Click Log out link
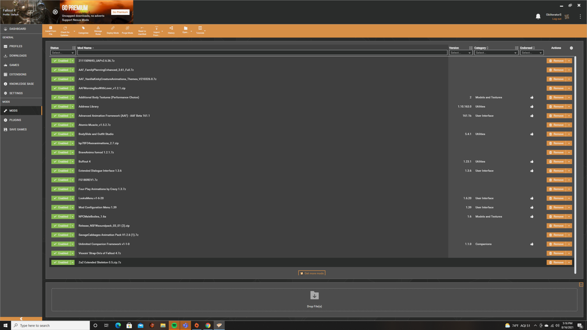This screenshot has width=587, height=330. coord(557,19)
